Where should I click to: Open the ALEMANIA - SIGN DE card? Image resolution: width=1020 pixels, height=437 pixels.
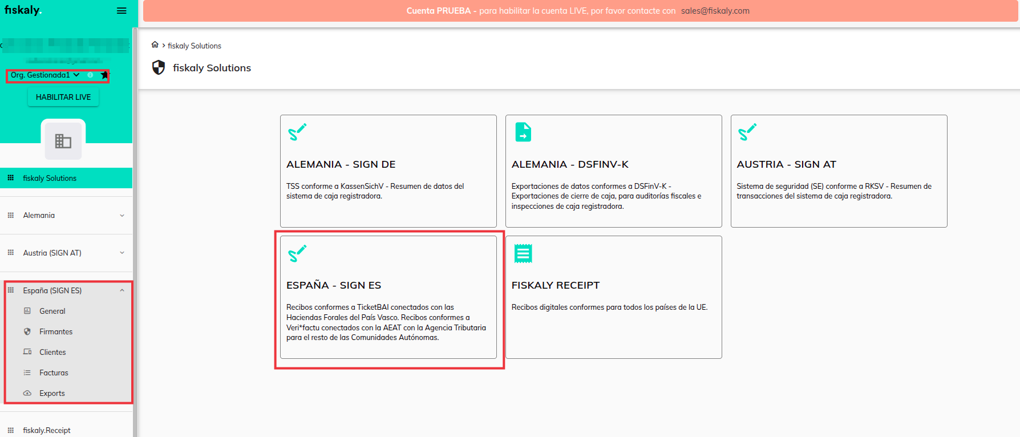point(388,171)
